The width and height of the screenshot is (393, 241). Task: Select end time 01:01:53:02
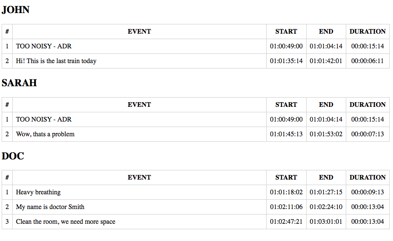[x=326, y=134]
